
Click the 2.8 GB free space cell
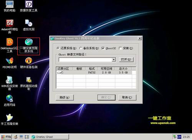(106, 72)
